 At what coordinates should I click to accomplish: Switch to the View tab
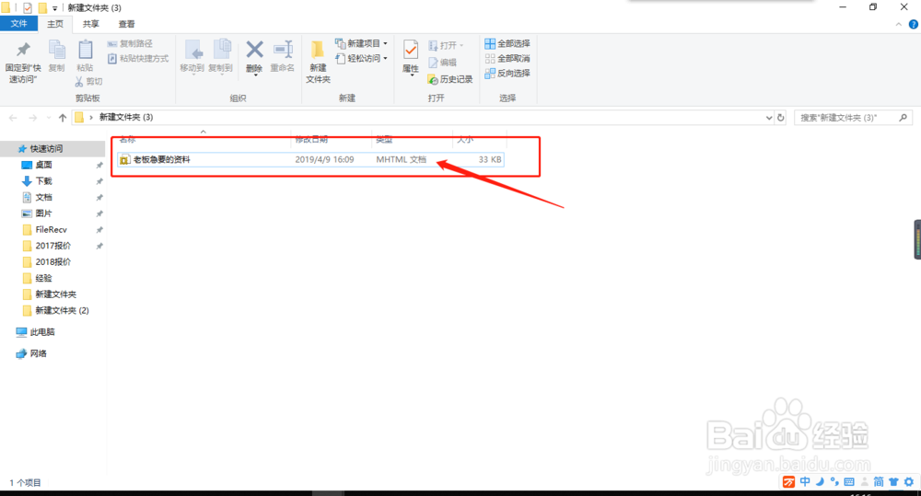point(126,24)
